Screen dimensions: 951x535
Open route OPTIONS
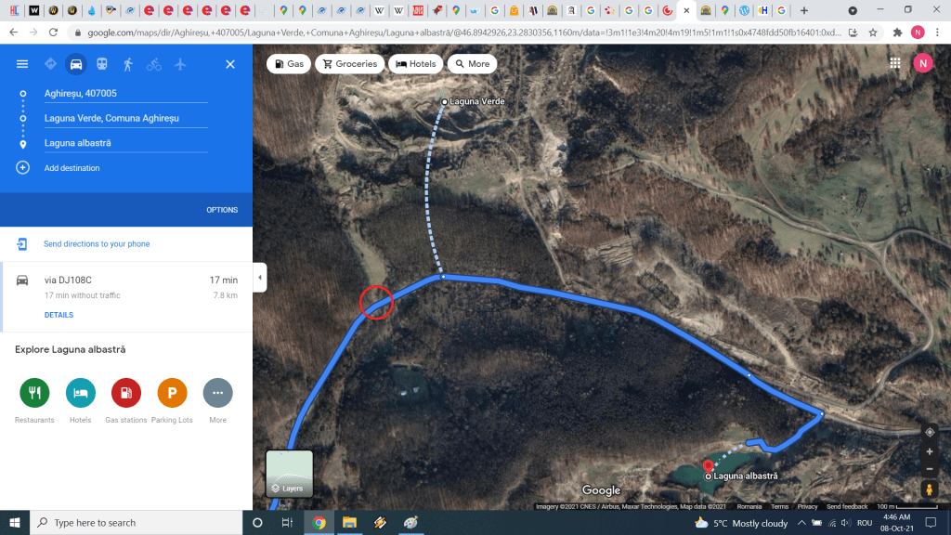[222, 210]
